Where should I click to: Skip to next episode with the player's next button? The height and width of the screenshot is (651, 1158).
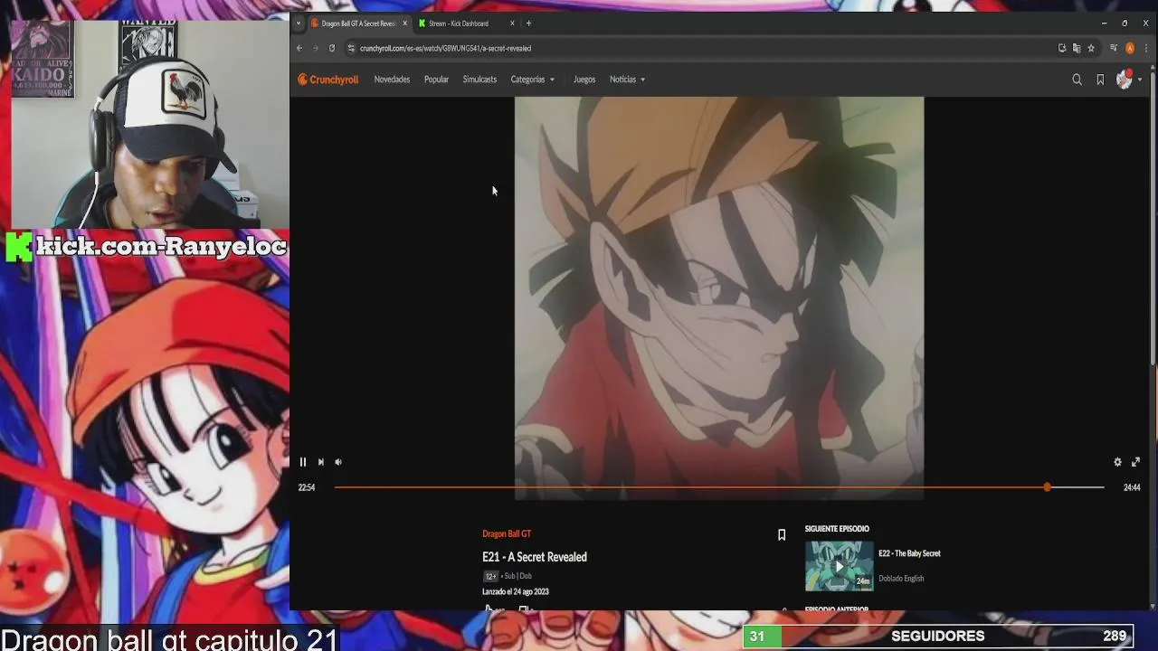(320, 462)
